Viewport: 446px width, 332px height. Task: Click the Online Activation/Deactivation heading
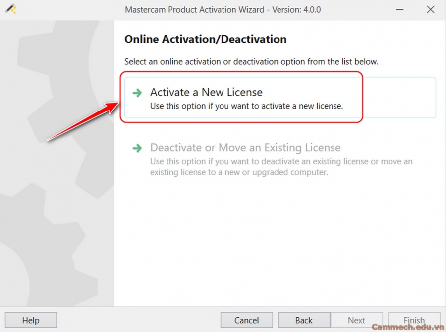pyautogui.click(x=205, y=39)
